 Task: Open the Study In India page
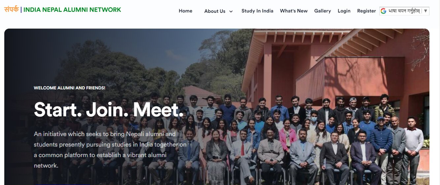tap(257, 11)
